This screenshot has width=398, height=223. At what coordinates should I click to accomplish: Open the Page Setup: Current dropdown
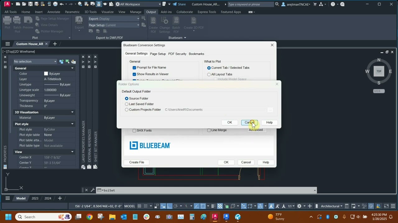(114, 25)
